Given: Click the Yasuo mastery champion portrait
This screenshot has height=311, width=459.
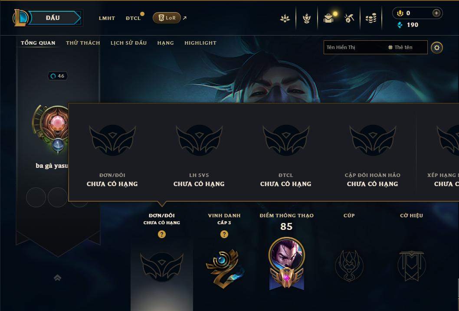Looking at the screenshot, I should point(287,255).
